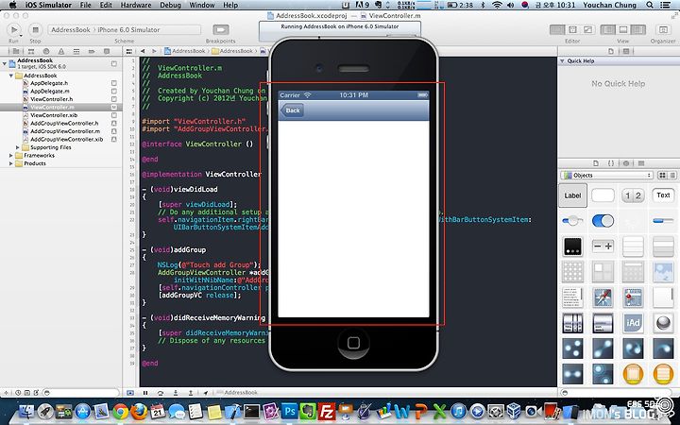Switch object library to list view
Image resolution: width=680 pixels, height=425 pixels.
[672, 176]
